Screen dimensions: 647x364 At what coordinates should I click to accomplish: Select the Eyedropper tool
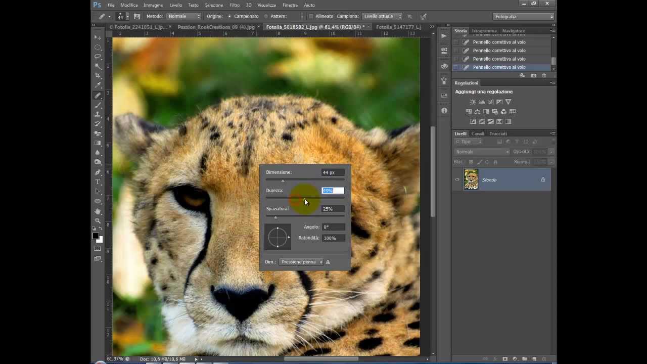[x=98, y=85]
